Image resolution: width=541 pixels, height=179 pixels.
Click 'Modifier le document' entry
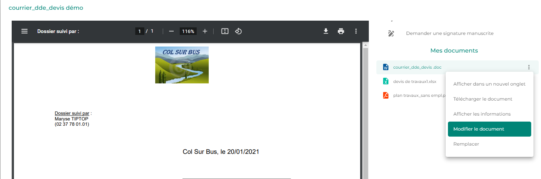click(x=489, y=129)
